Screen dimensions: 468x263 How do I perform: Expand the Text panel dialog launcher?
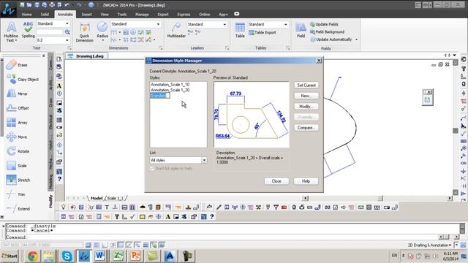[69, 48]
